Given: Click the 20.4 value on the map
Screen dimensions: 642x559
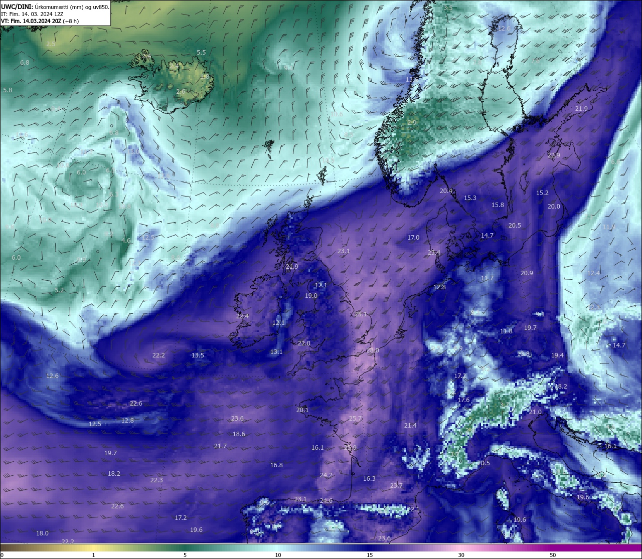Looking at the screenshot, I should 446,191.
